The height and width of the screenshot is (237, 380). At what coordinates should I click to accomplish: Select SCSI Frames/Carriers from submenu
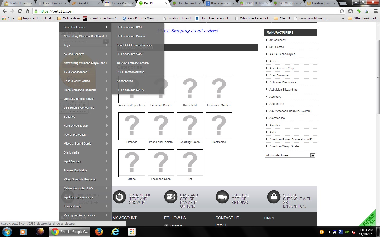pos(130,72)
